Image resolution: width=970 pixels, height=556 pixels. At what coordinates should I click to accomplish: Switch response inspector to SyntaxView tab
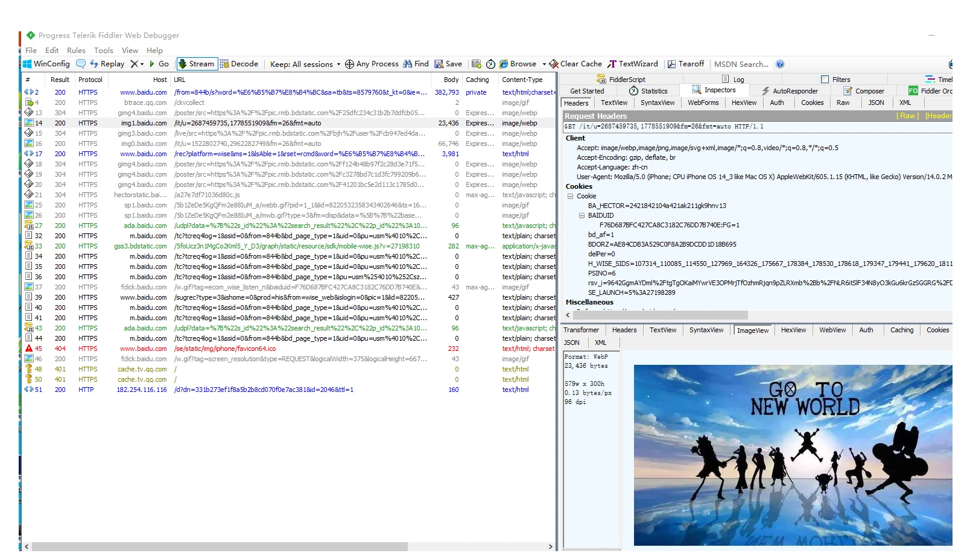[706, 330]
